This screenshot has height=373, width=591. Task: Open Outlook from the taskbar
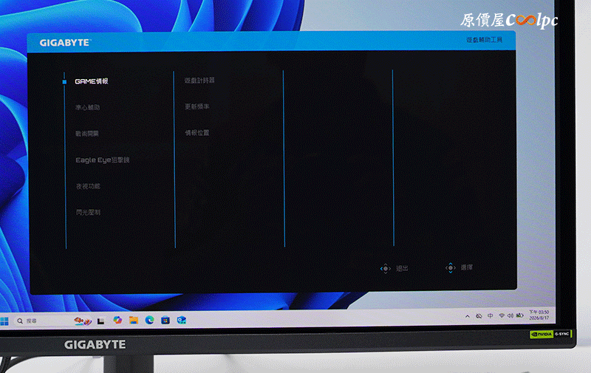pyautogui.click(x=182, y=321)
